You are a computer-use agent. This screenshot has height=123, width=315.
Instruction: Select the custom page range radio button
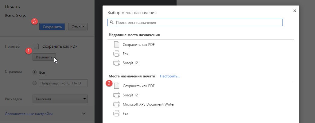point(35,83)
